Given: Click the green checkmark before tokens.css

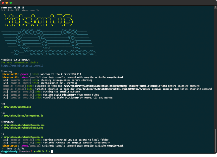Looking at the screenshot, I should coord(2,107).
